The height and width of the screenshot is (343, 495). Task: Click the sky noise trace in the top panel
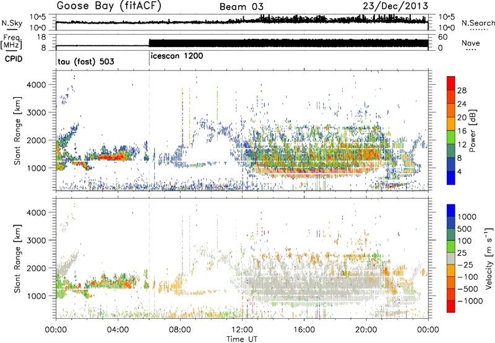[242, 21]
